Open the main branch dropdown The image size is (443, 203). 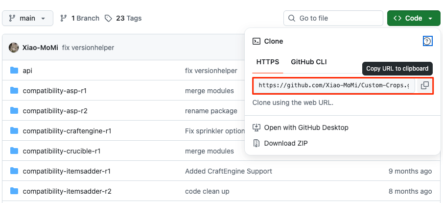click(x=27, y=19)
